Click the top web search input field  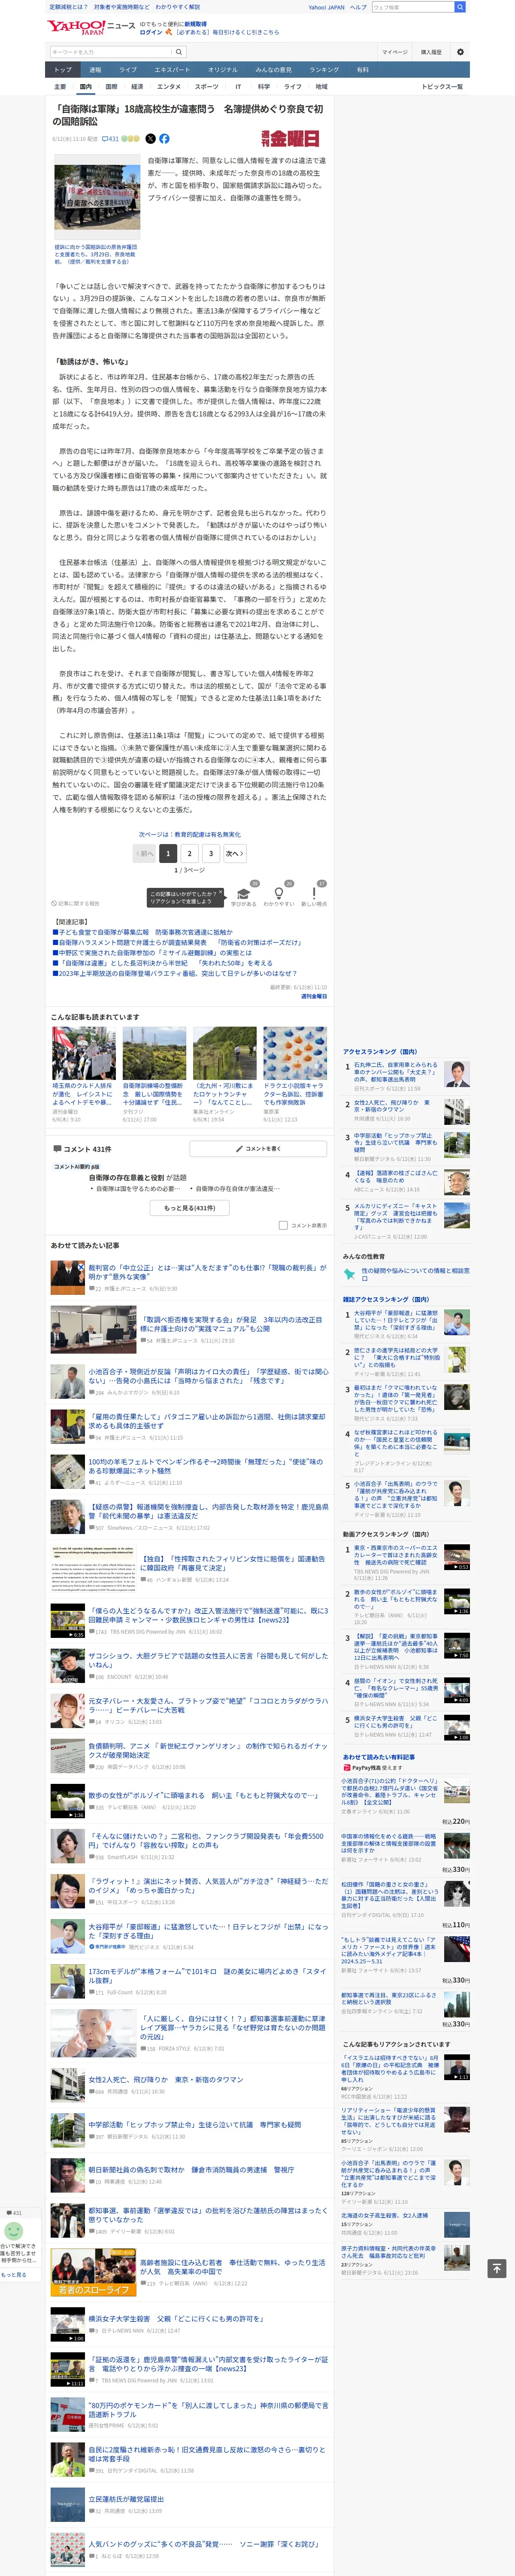pyautogui.click(x=413, y=7)
